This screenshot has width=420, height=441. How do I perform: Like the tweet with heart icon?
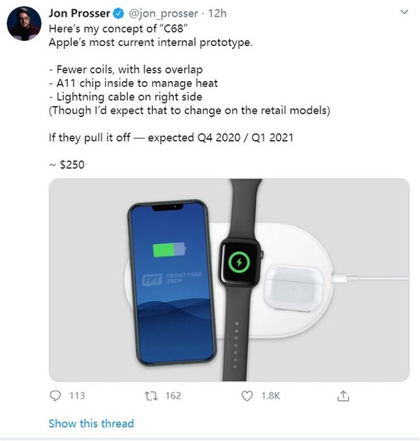(x=247, y=396)
